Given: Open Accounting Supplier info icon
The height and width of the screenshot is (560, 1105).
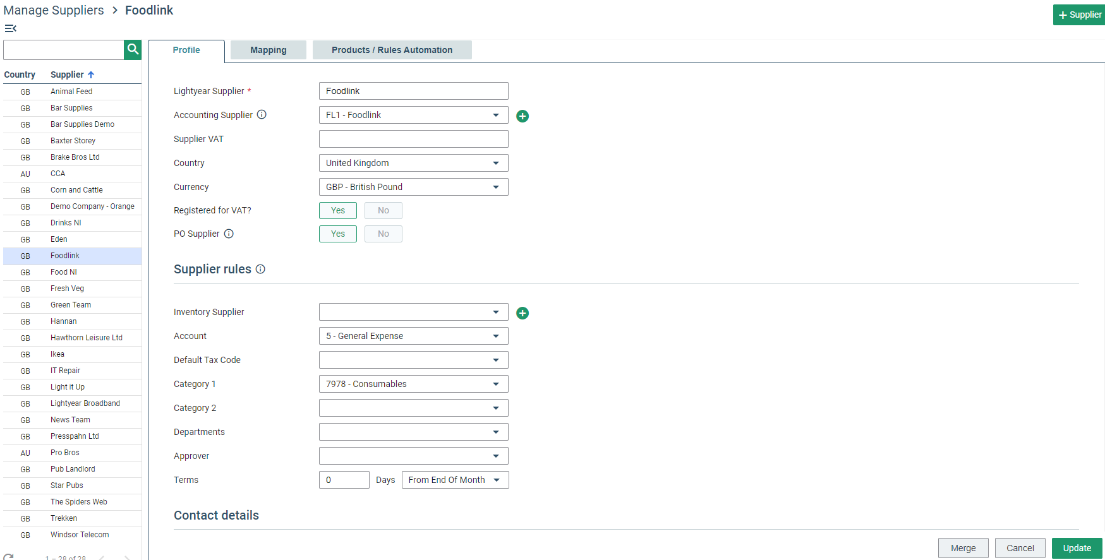Looking at the screenshot, I should [262, 115].
